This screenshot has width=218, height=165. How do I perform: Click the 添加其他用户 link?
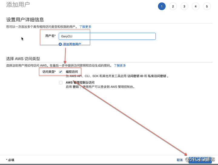72,44
